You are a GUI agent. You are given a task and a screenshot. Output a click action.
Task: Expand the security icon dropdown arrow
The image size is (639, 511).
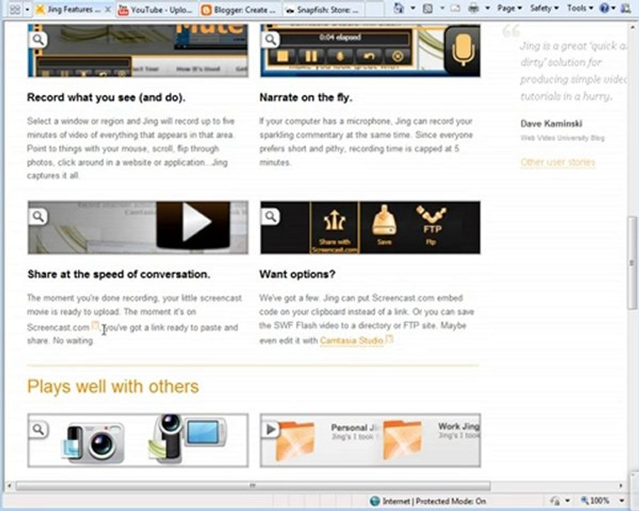point(567,501)
